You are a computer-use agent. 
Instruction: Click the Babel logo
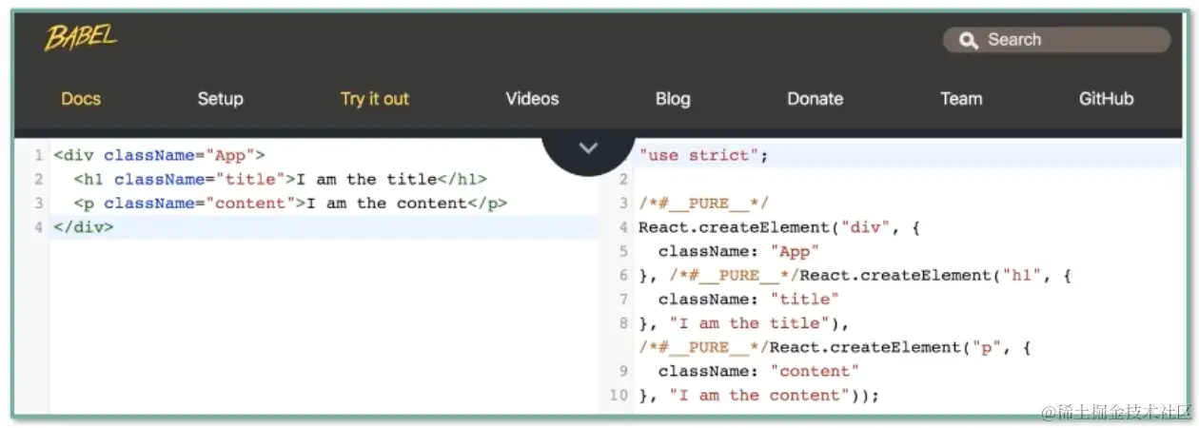click(x=80, y=39)
